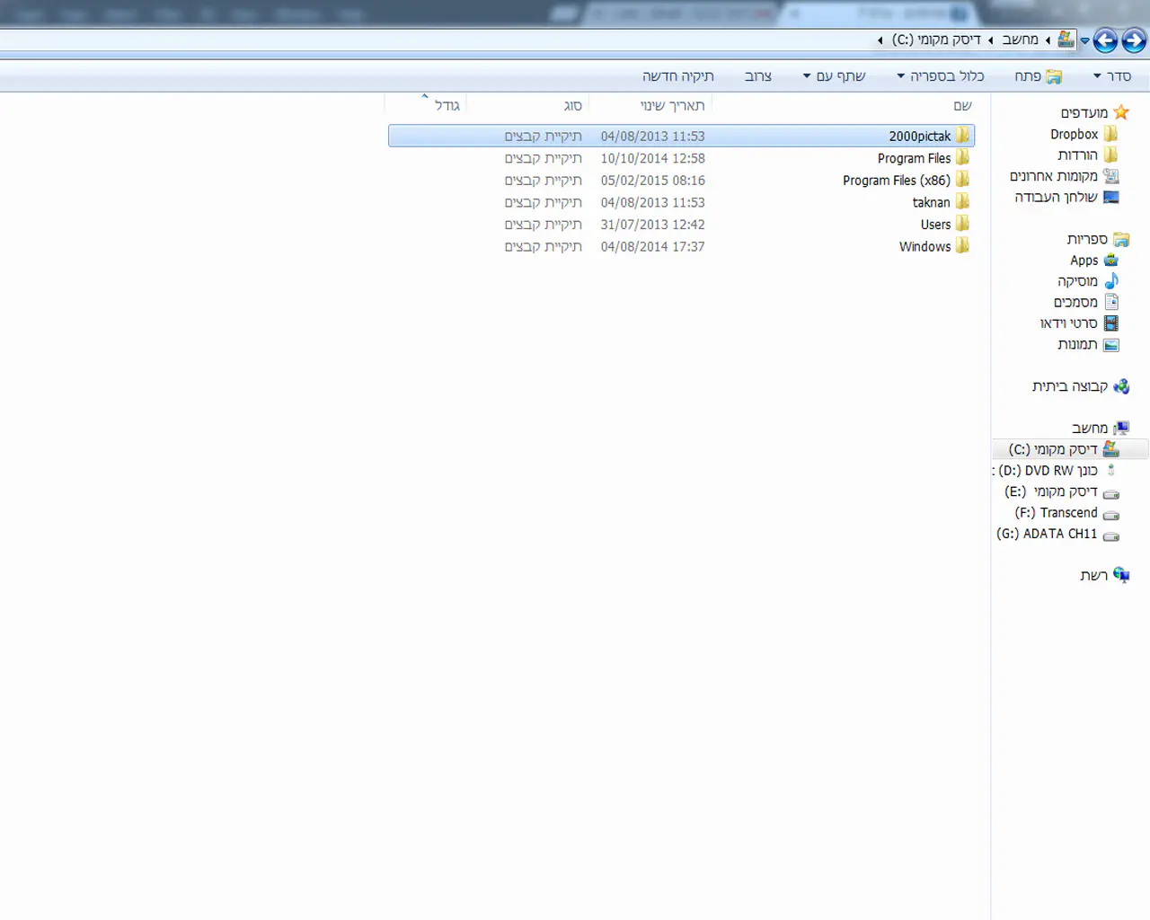1150x920 pixels.
Task: Open the DVD RW (D:) drive
Action: pos(1048,471)
